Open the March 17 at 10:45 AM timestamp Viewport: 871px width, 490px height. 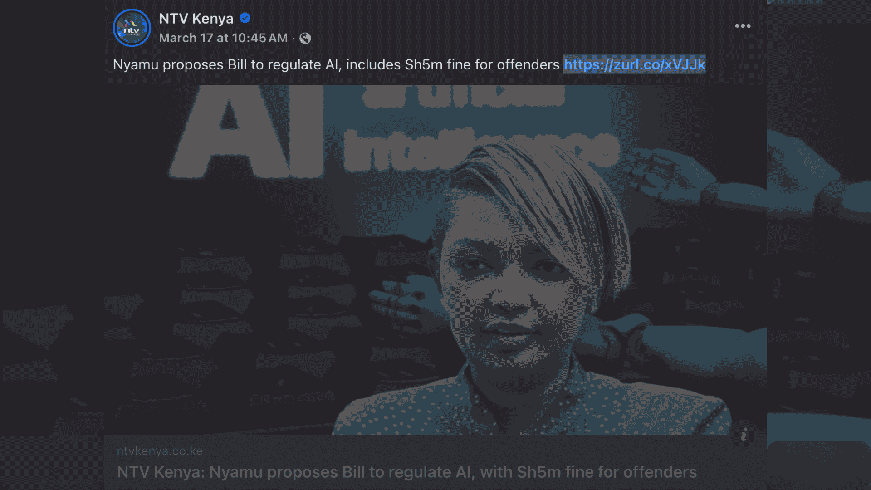(x=223, y=38)
